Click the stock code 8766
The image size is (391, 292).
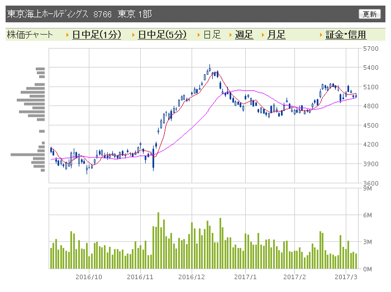point(102,14)
